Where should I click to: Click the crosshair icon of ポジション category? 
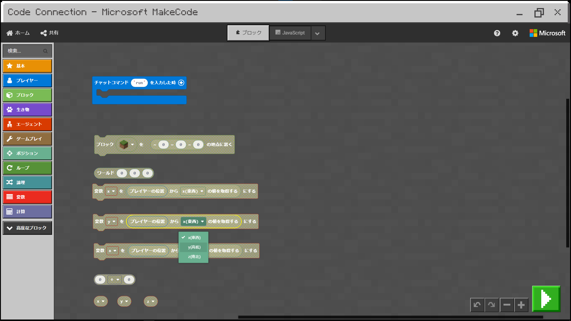pos(10,153)
